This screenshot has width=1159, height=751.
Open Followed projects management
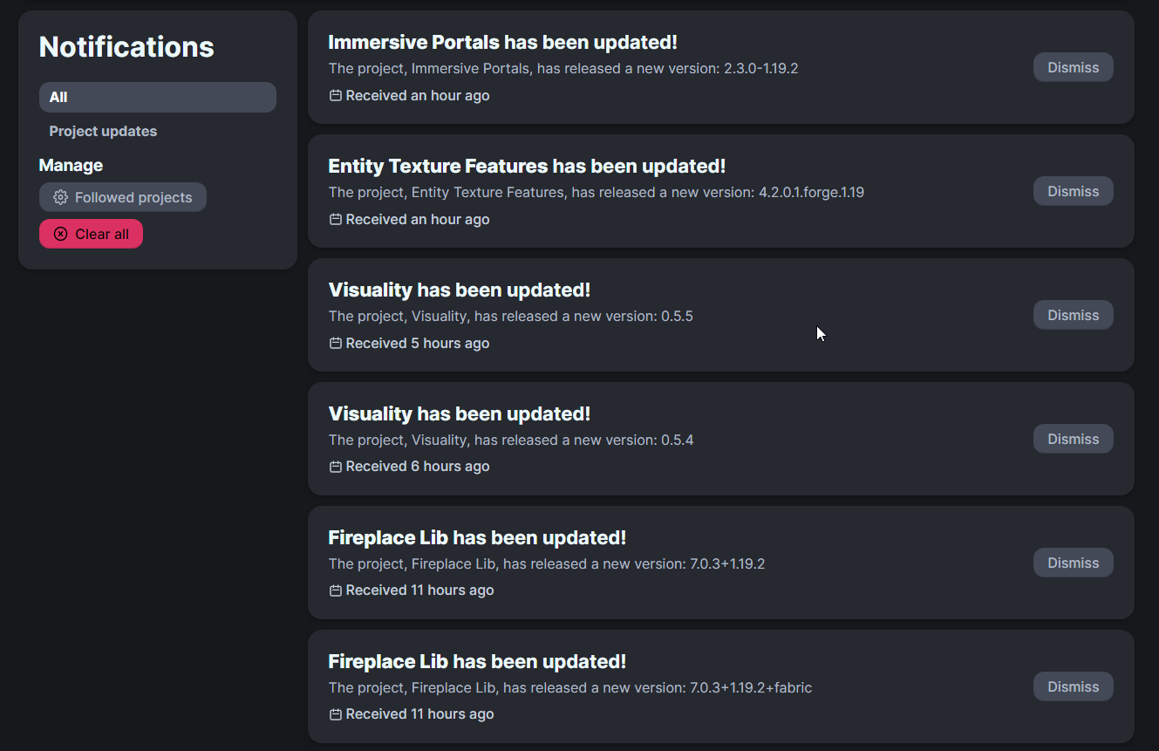[122, 197]
